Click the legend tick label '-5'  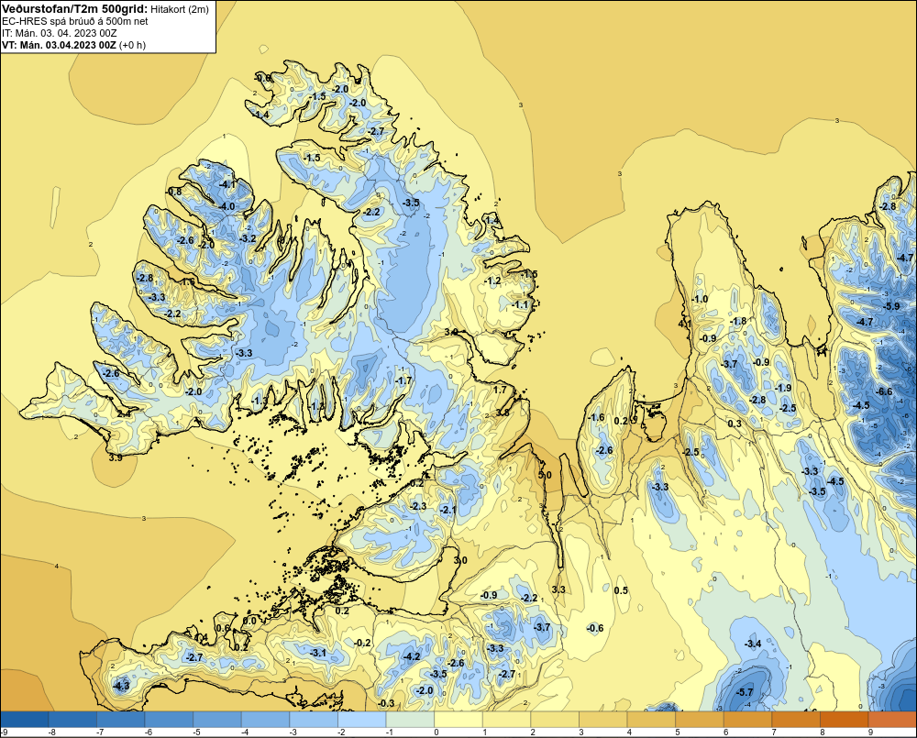[195, 732]
